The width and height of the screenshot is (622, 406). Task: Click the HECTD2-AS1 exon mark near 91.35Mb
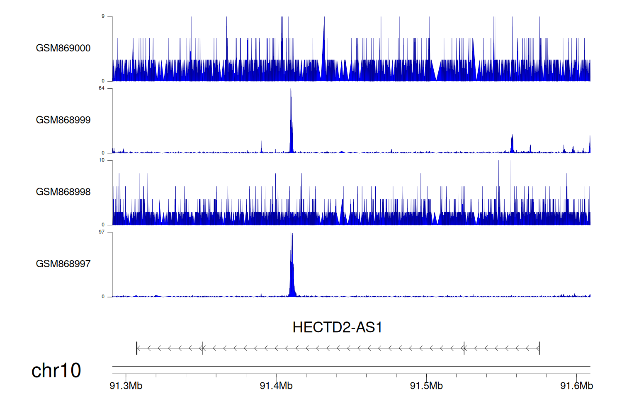point(202,348)
